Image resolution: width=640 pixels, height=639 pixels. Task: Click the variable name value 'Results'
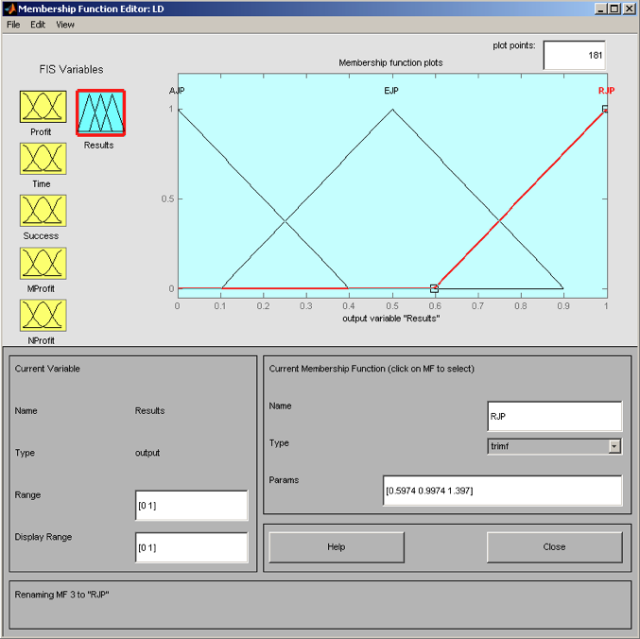[x=149, y=410]
